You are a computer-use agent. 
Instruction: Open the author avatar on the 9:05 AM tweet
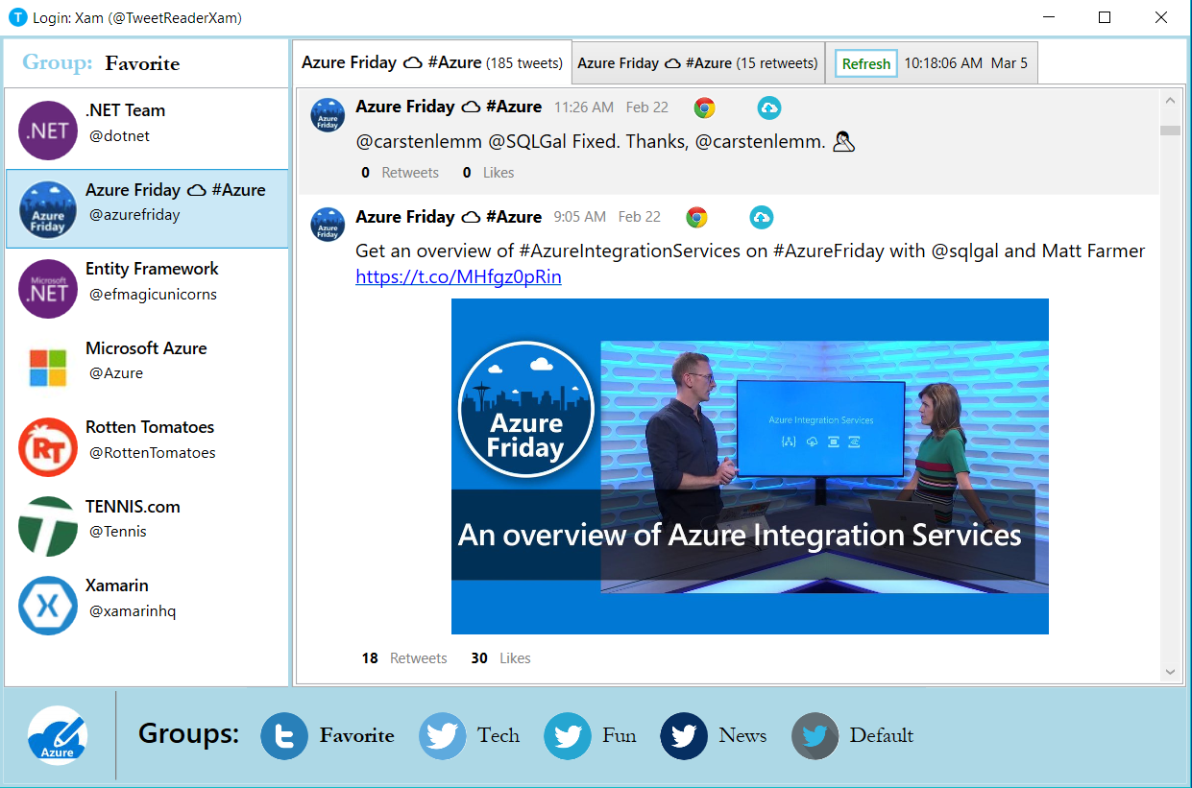(x=328, y=224)
